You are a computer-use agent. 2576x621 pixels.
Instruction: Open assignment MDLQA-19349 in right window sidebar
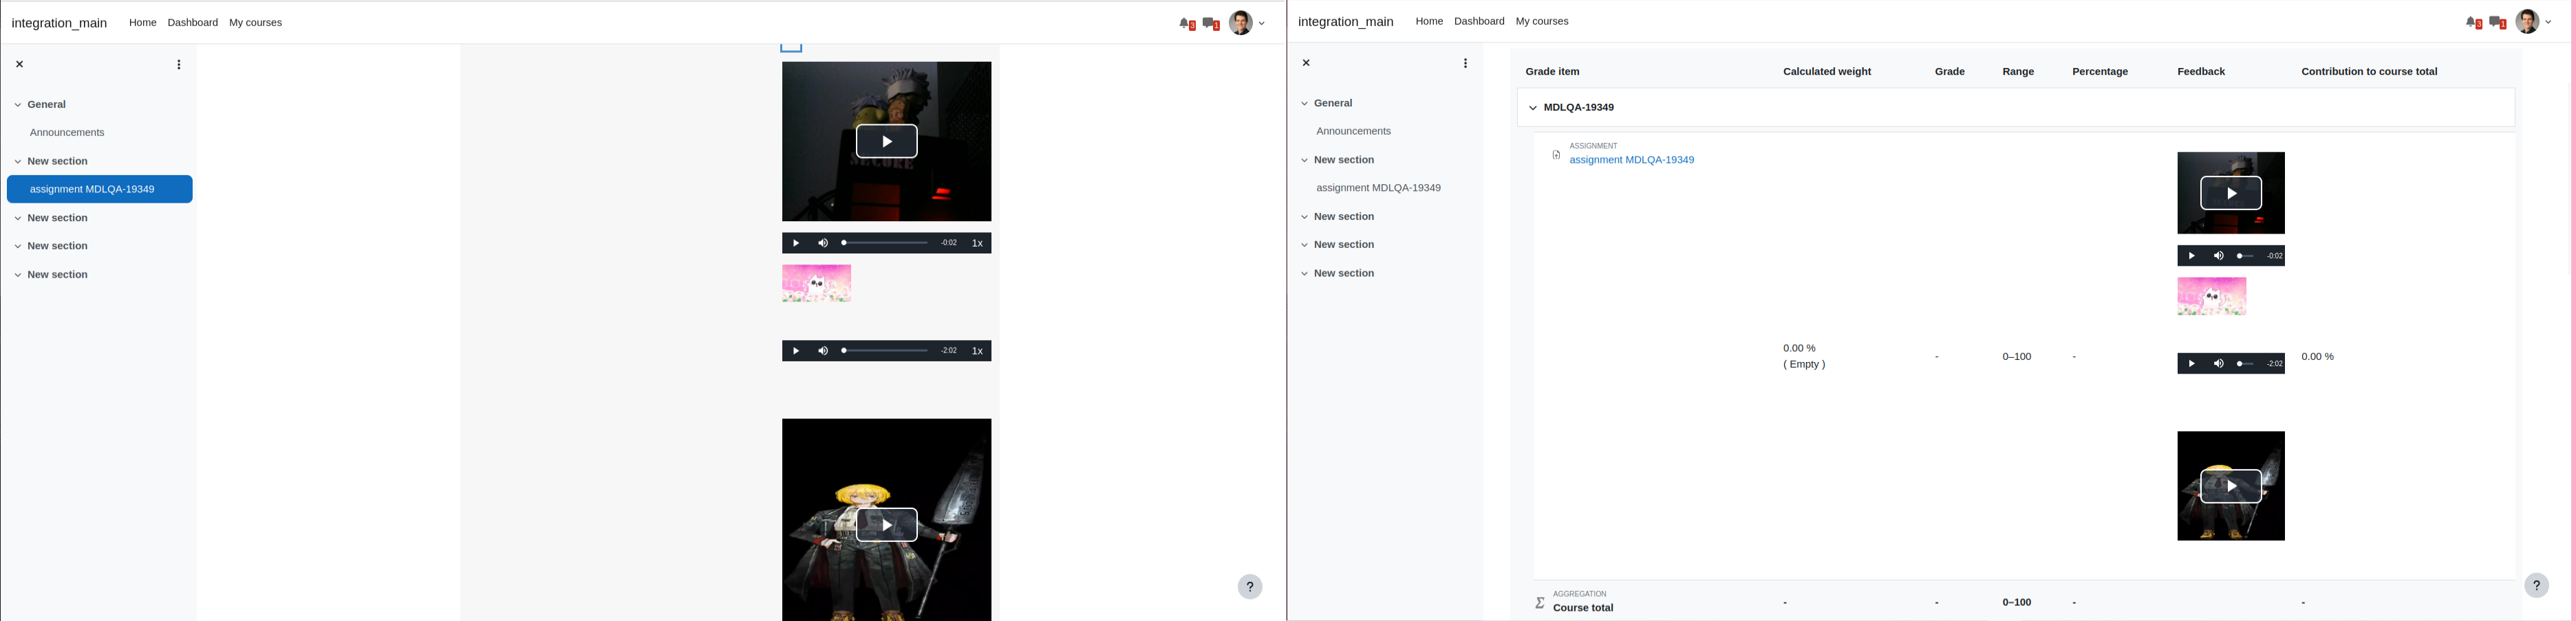[1379, 189]
